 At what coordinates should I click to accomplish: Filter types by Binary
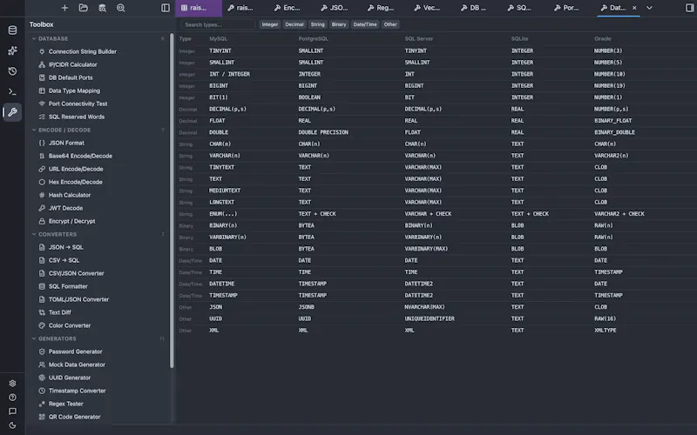[x=339, y=24]
